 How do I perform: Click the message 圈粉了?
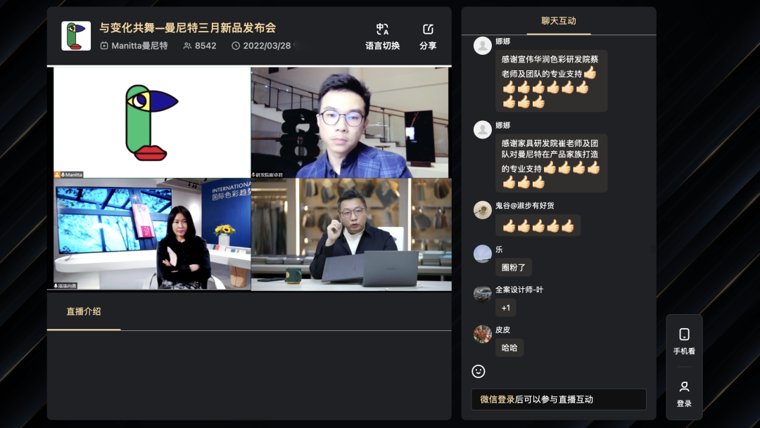point(513,267)
